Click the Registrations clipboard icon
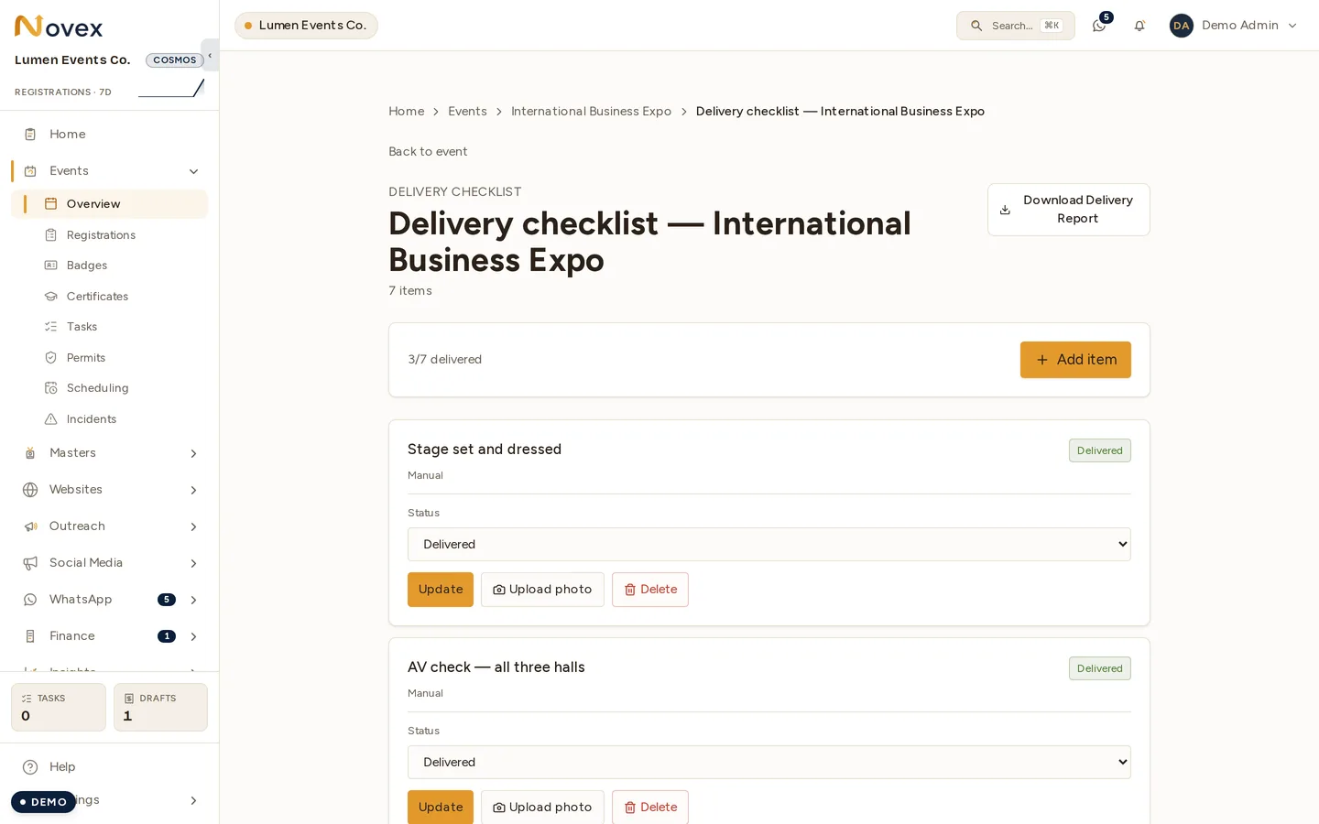This screenshot has height=824, width=1319. point(51,235)
